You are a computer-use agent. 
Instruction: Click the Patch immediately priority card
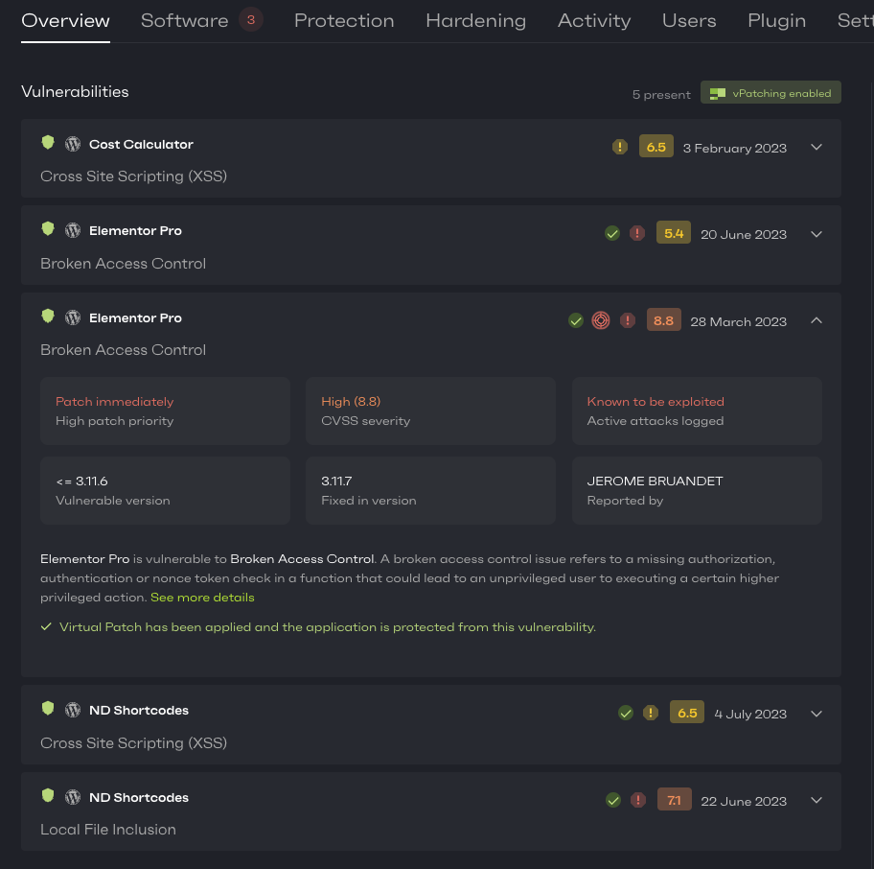click(x=165, y=411)
